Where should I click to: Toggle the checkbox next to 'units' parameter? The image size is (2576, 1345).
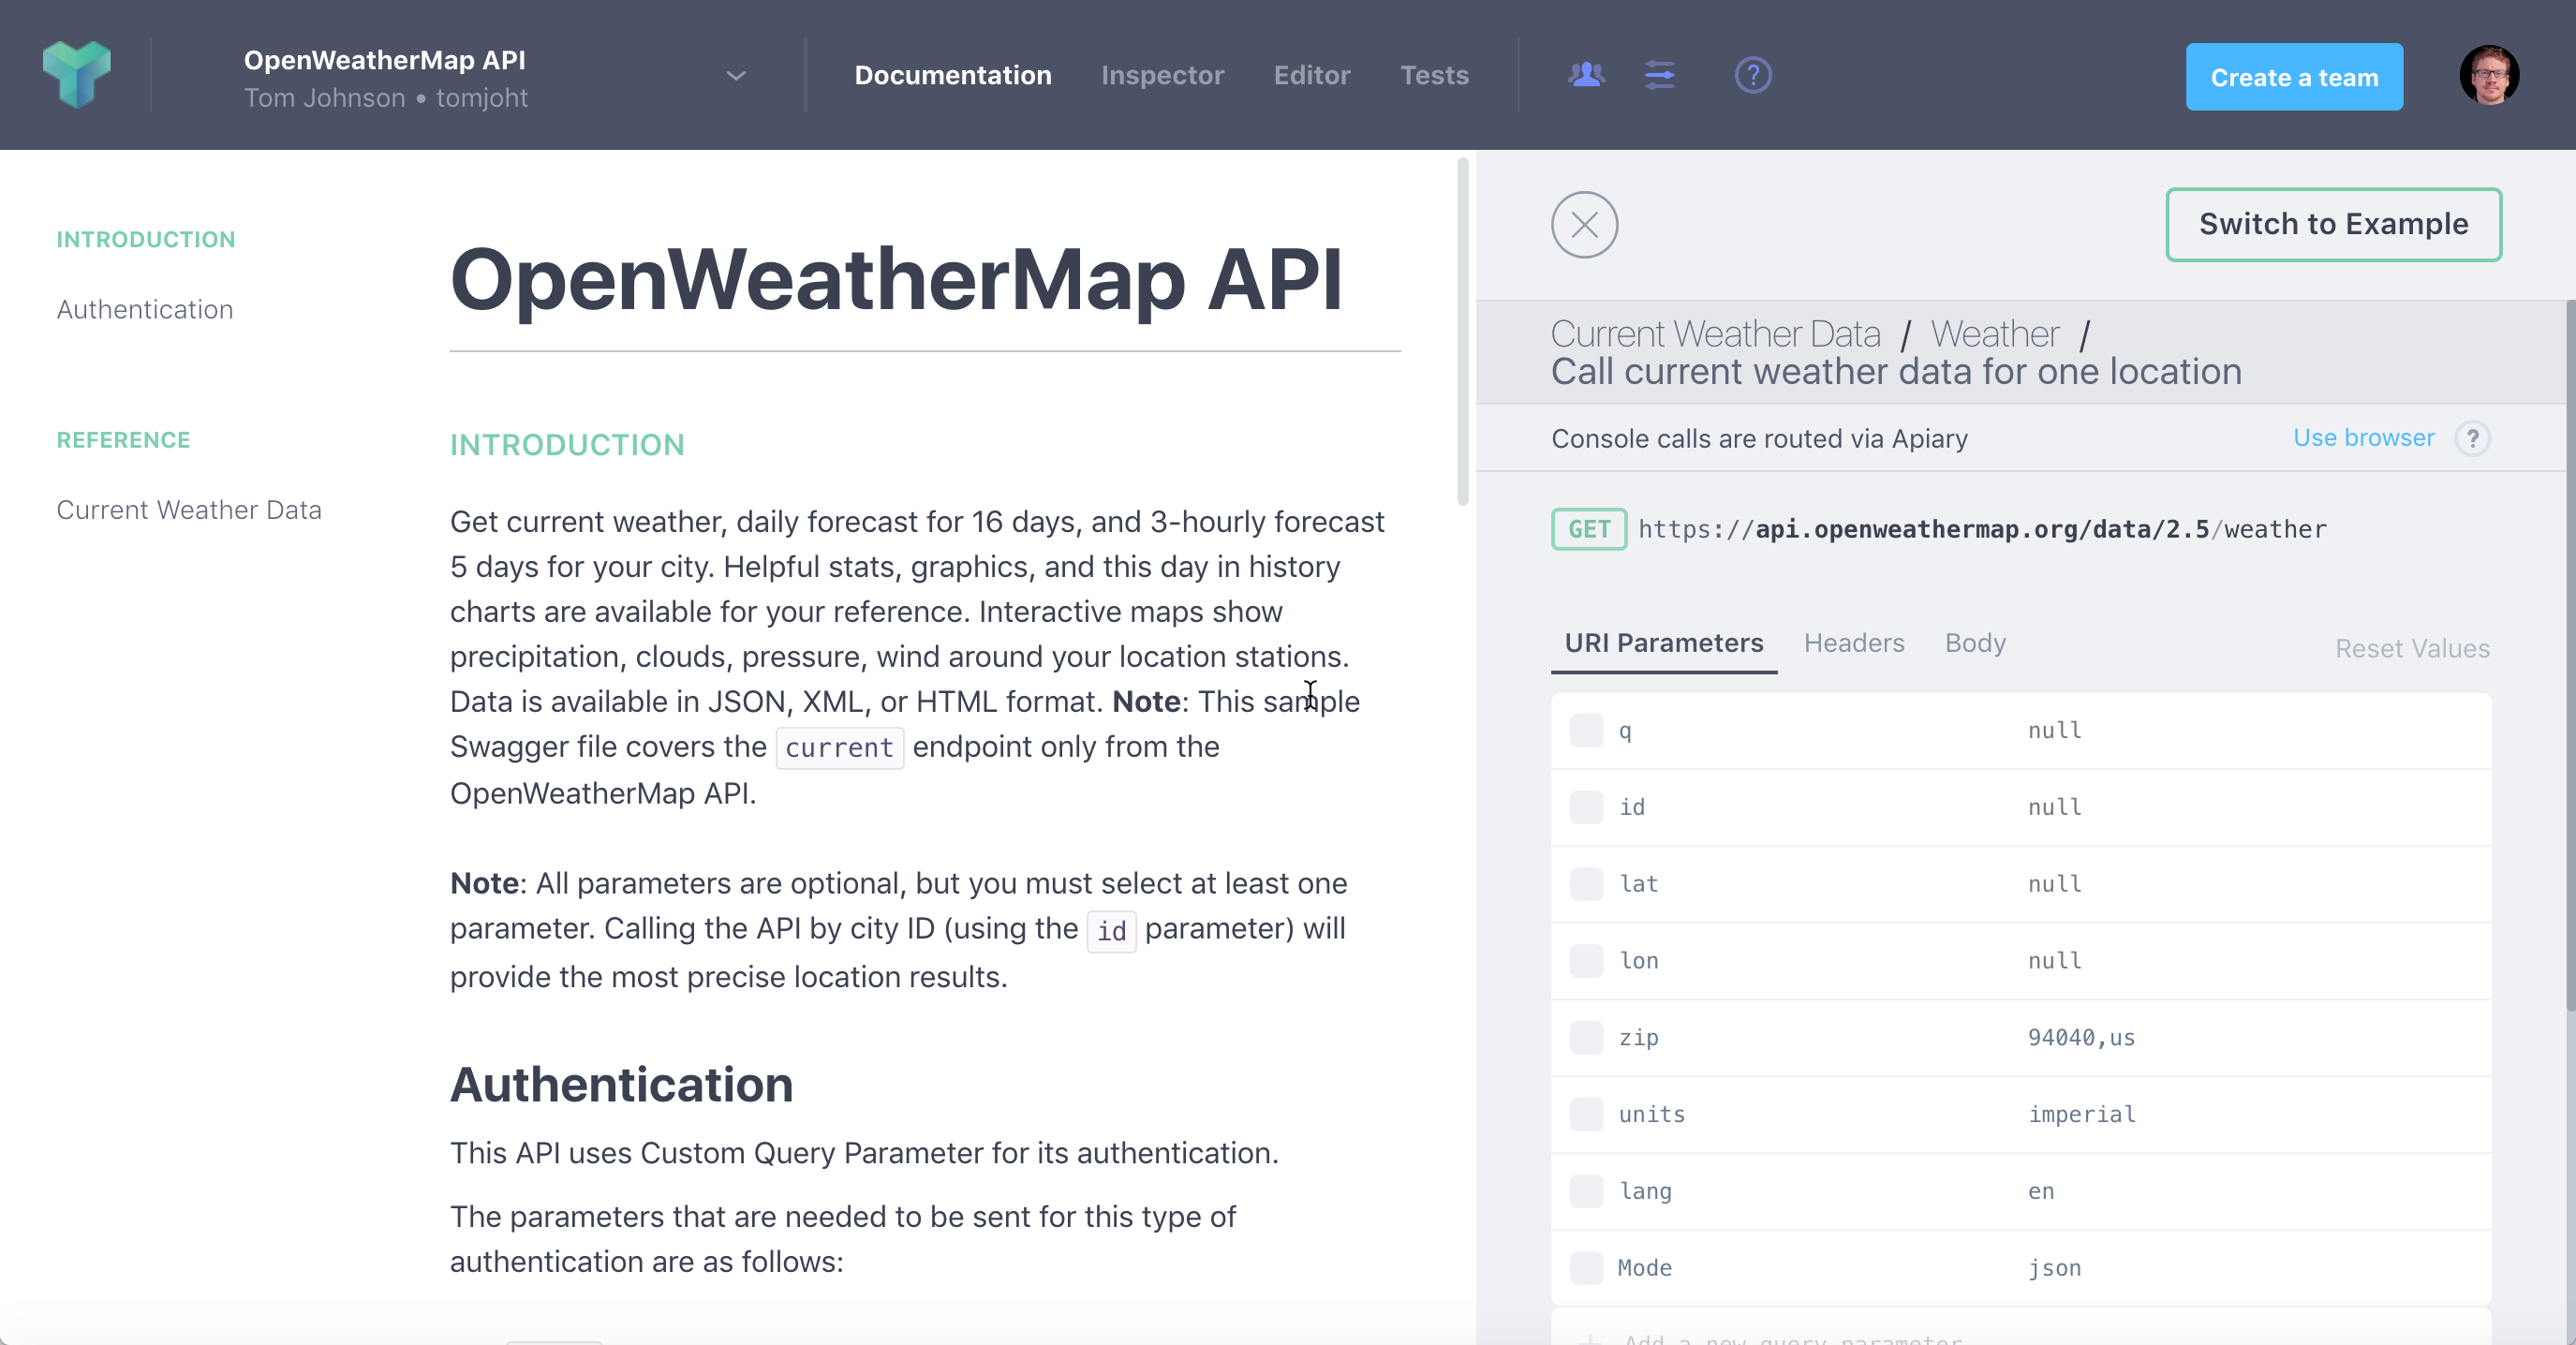1586,1116
